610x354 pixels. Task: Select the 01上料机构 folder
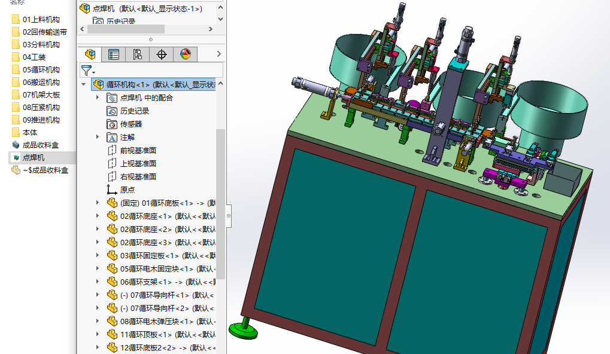click(36, 19)
